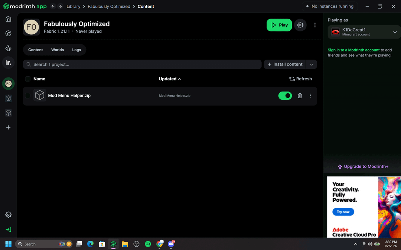The height and width of the screenshot is (250, 401).
Task: Expand the Install content dropdown arrow
Action: point(312,64)
